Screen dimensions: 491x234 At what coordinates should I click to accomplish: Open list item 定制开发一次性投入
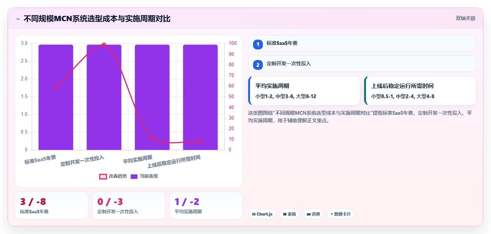362,64
